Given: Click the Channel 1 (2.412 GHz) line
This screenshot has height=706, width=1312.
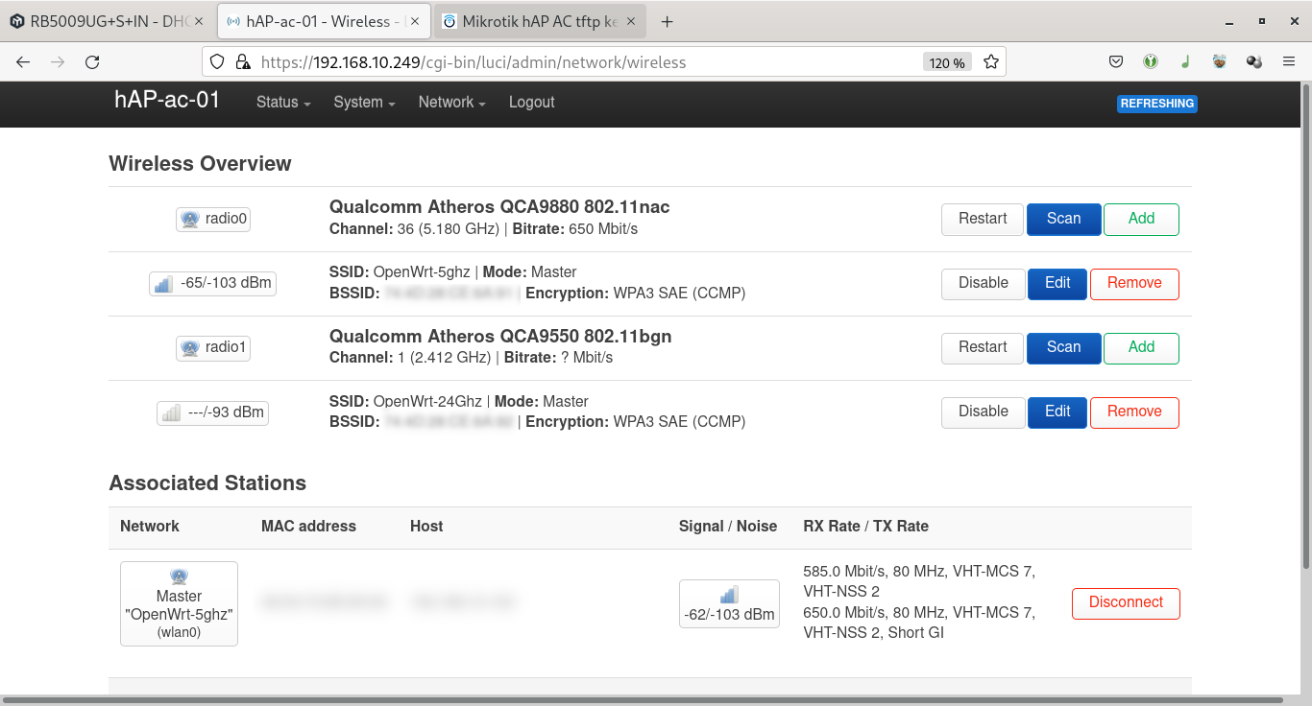Looking at the screenshot, I should tap(471, 358).
